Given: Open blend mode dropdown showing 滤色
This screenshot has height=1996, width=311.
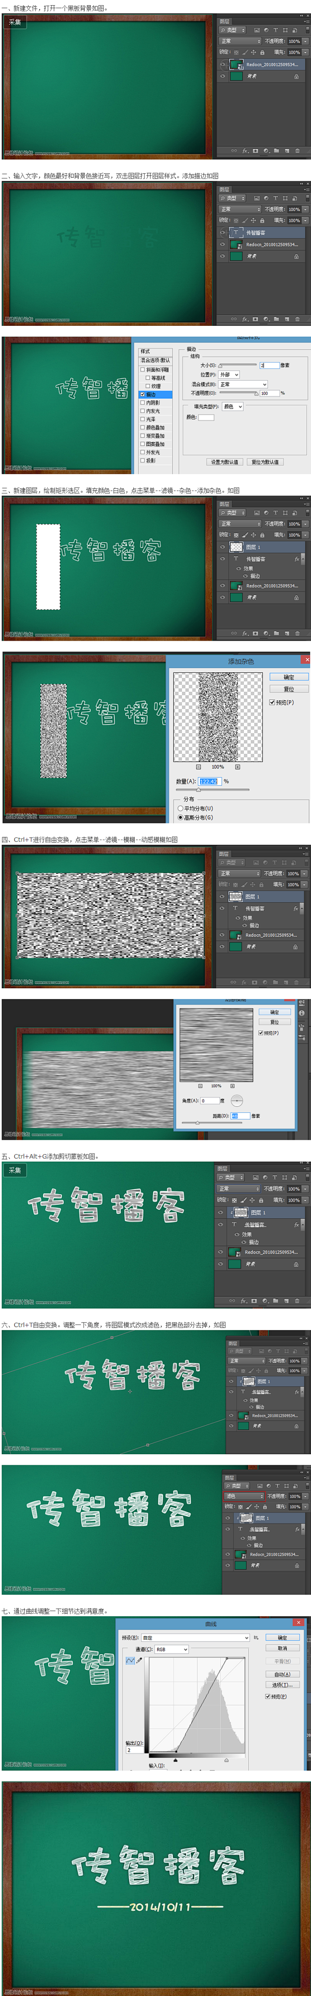Looking at the screenshot, I should click(244, 1496).
